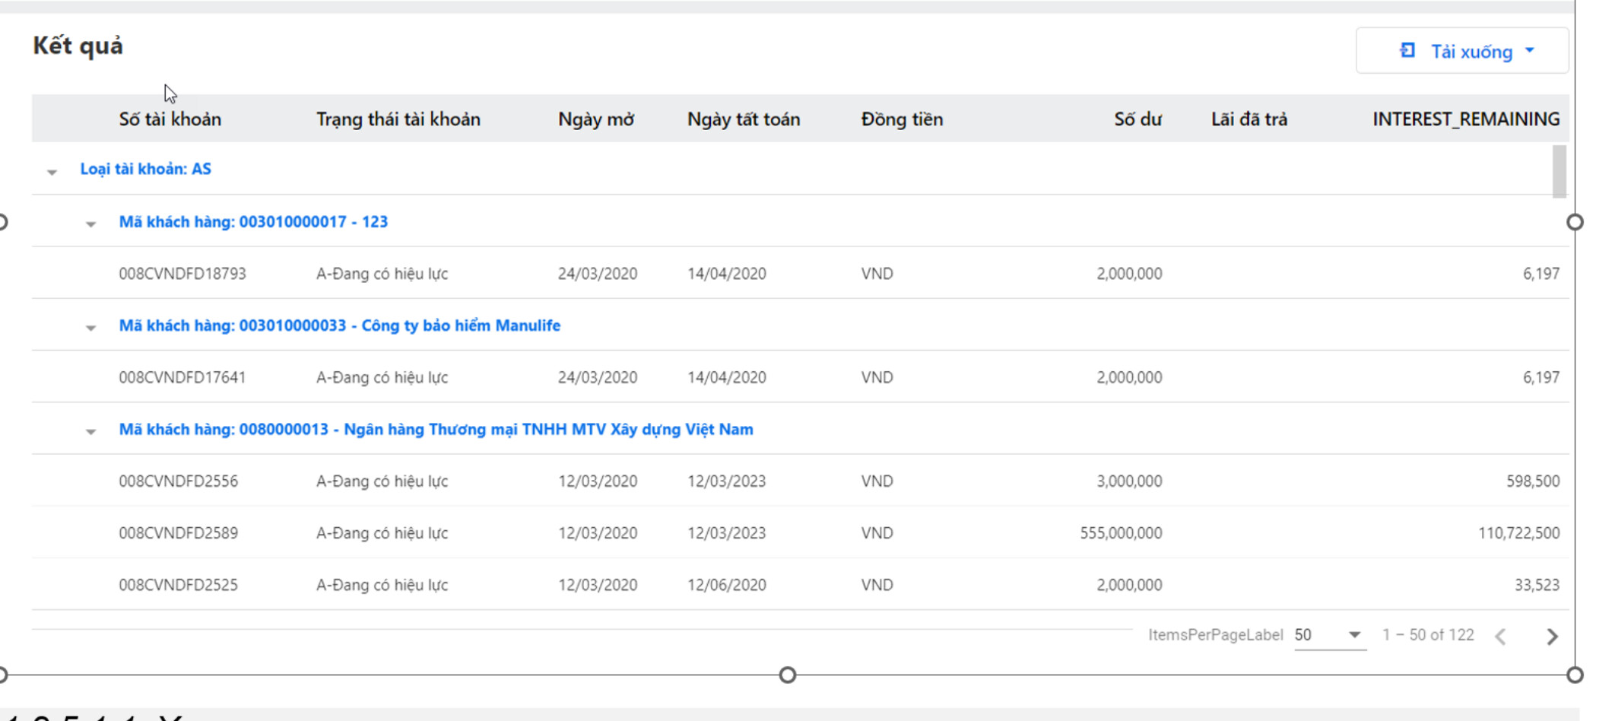Select account number 008CVNDFD17641
The width and height of the screenshot is (1615, 721).
(x=182, y=377)
